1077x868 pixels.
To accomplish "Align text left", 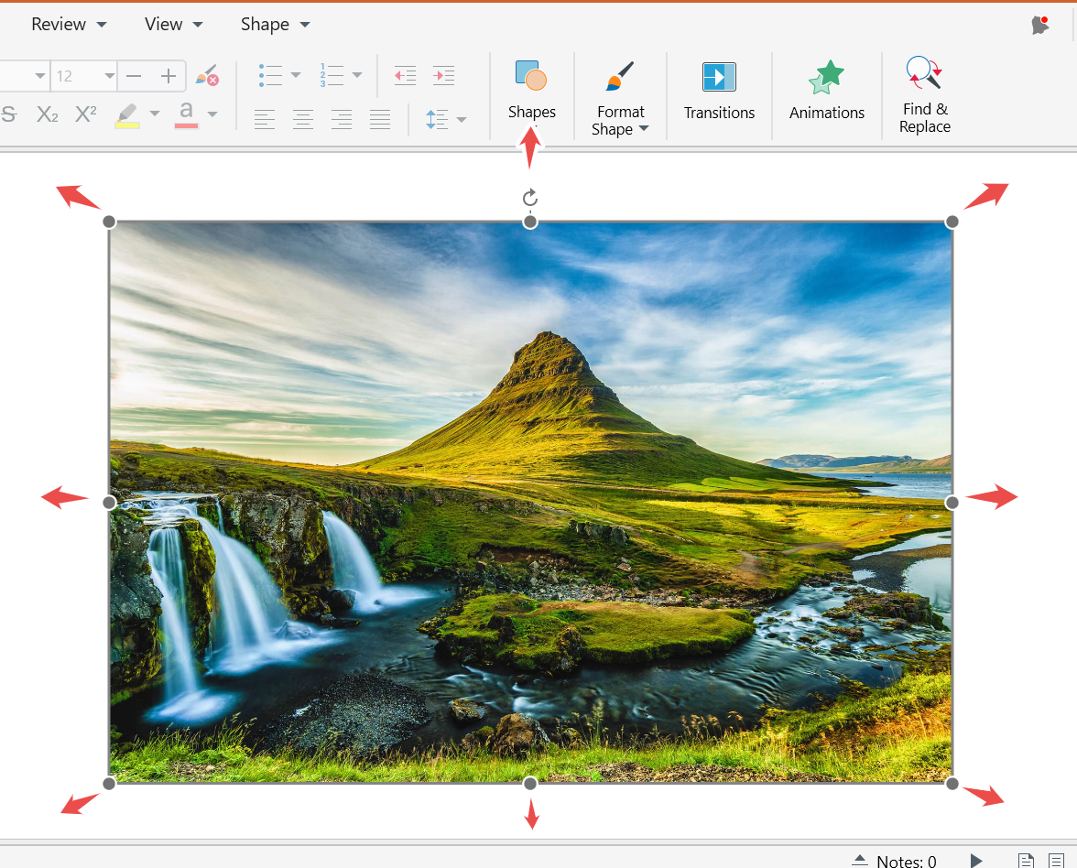I will (265, 119).
